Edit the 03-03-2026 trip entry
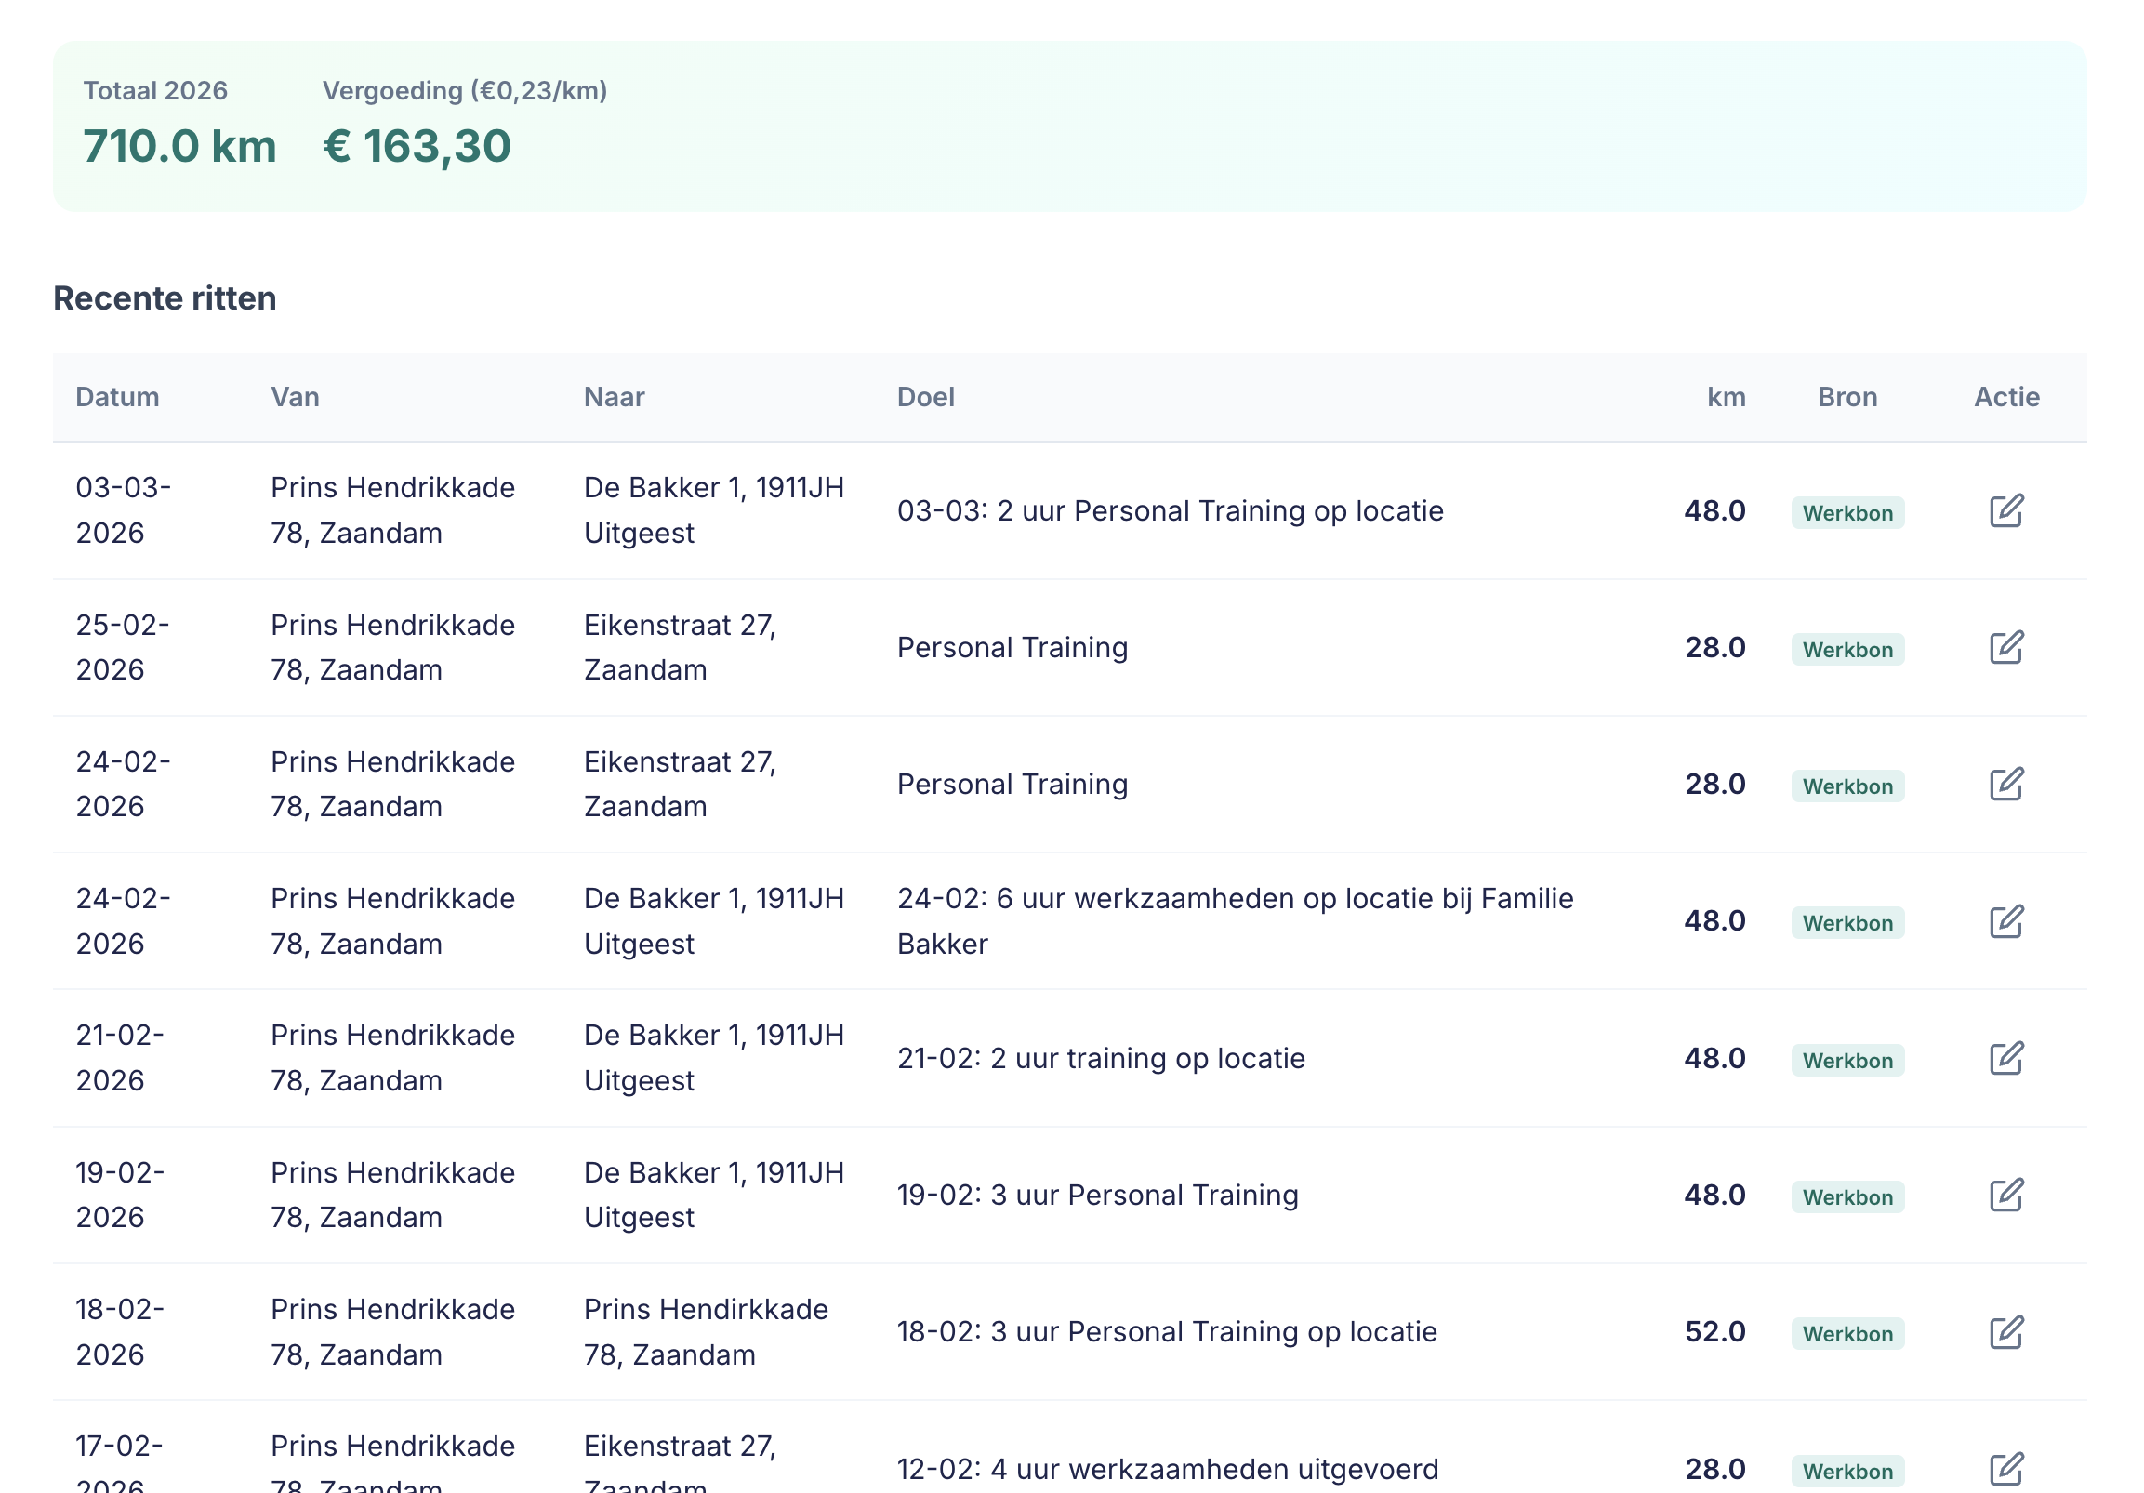Screen dimensions: 2144x1493 click(2005, 510)
